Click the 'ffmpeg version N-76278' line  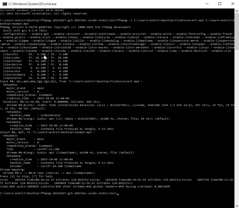[65, 27]
